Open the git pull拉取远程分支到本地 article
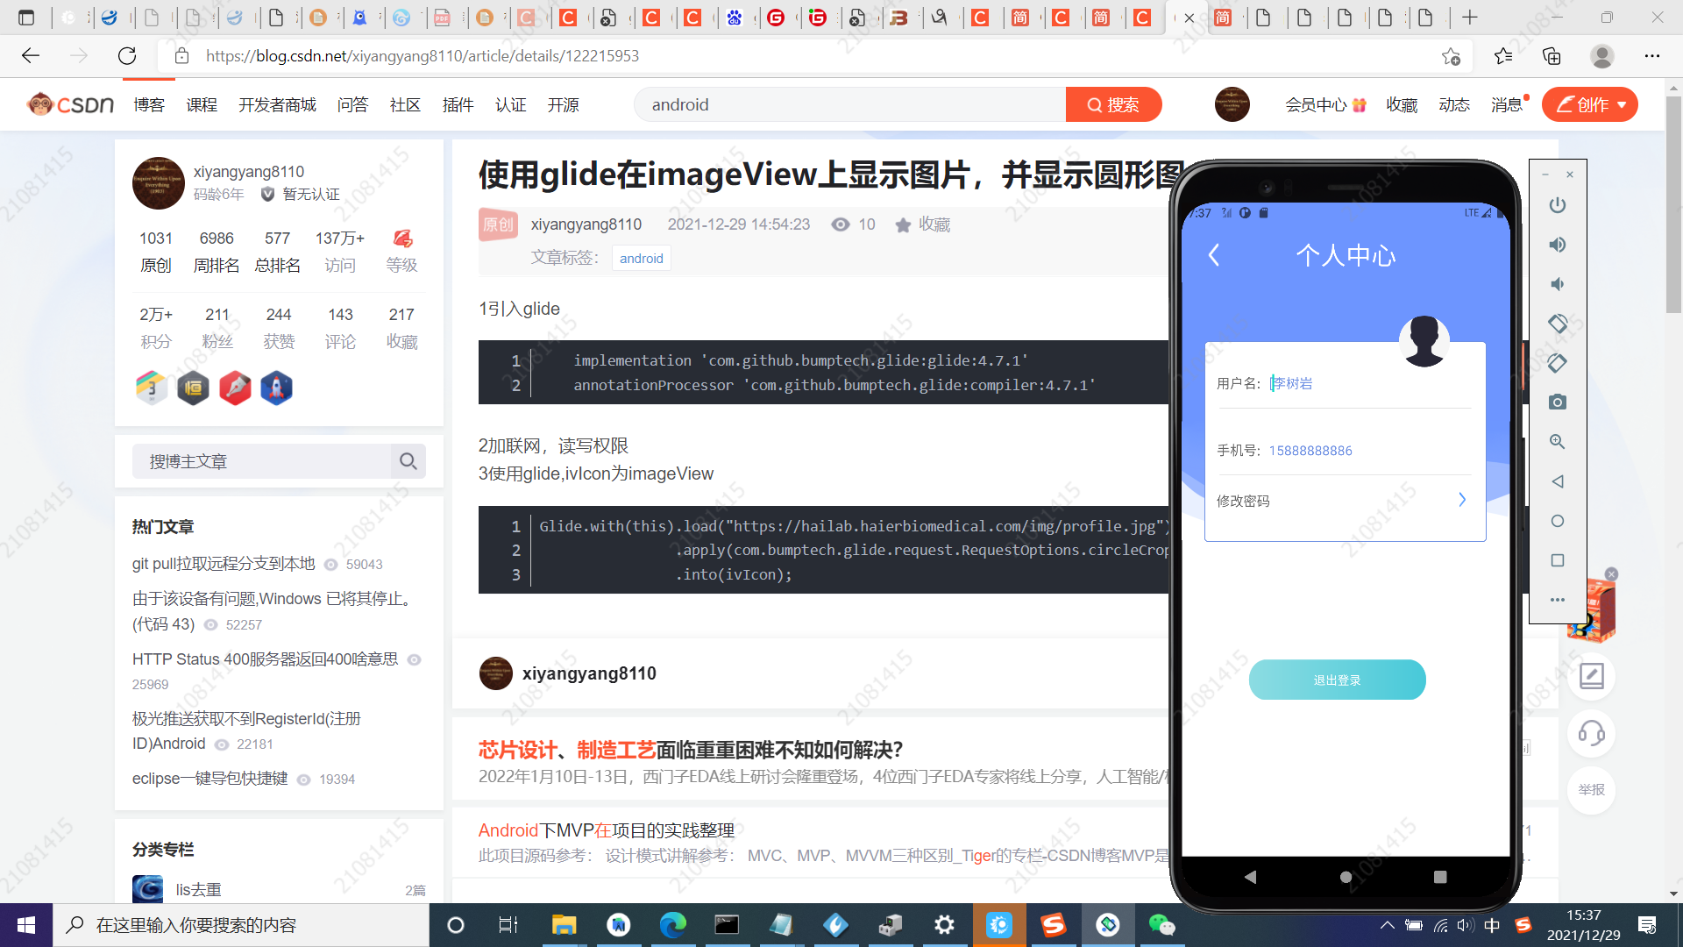This screenshot has width=1683, height=947. (x=223, y=564)
